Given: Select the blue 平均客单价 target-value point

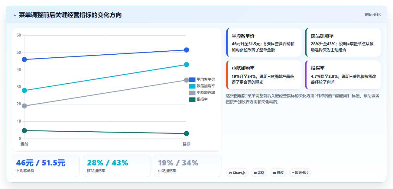Looking at the screenshot, I should pos(187,50).
